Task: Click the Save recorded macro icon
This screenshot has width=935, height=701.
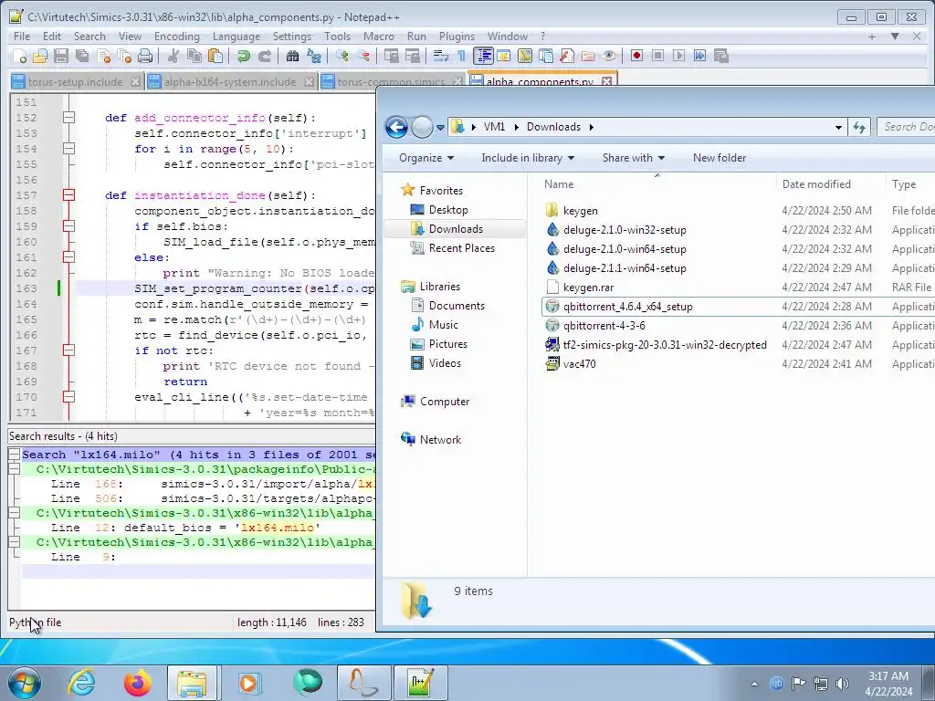Action: point(721,56)
